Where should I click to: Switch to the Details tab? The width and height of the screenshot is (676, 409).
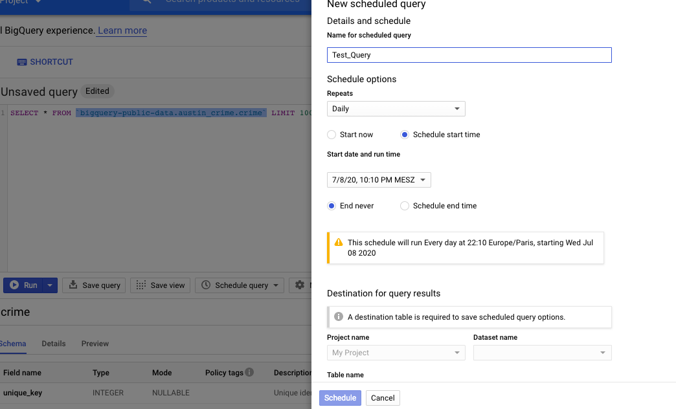pos(54,344)
